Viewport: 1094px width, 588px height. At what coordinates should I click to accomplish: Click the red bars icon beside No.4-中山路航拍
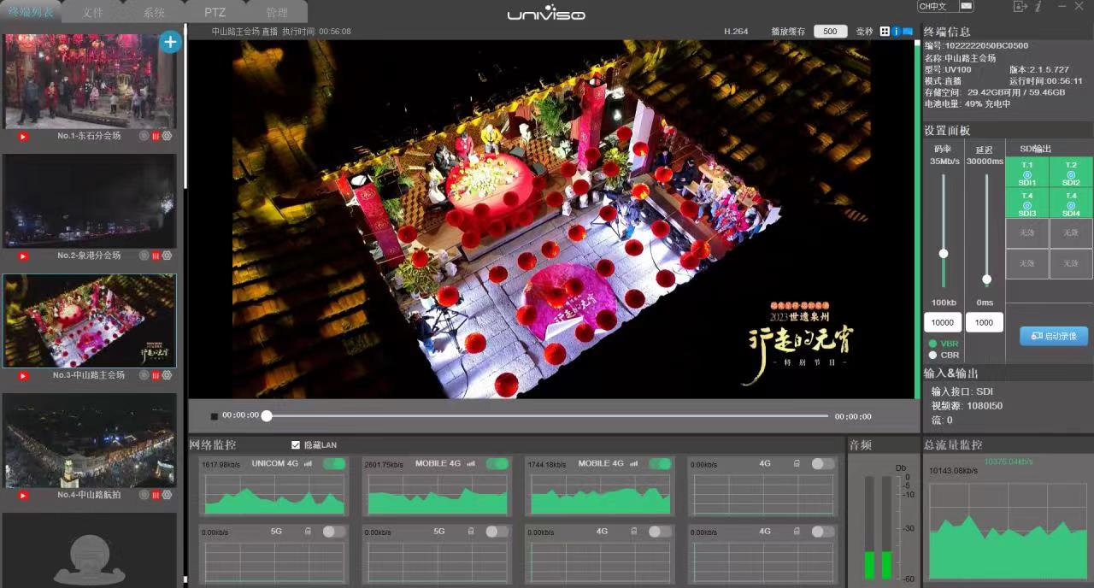pos(156,495)
